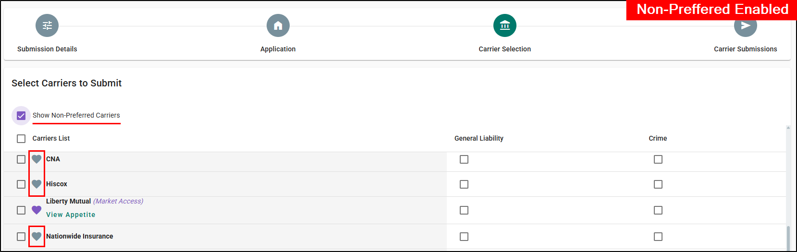Check the Carriers List select-all checkbox

(x=21, y=139)
